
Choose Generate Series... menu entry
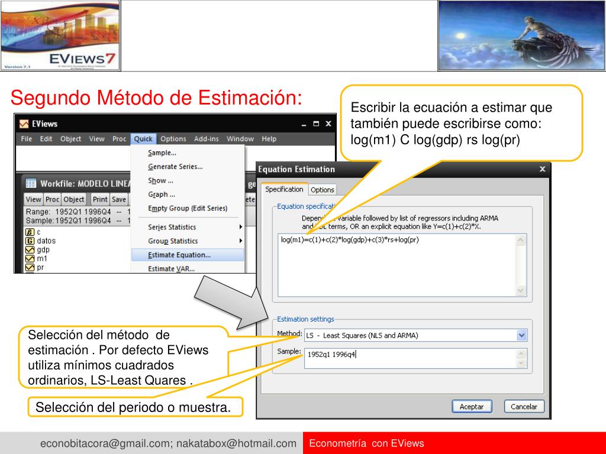[x=175, y=167]
